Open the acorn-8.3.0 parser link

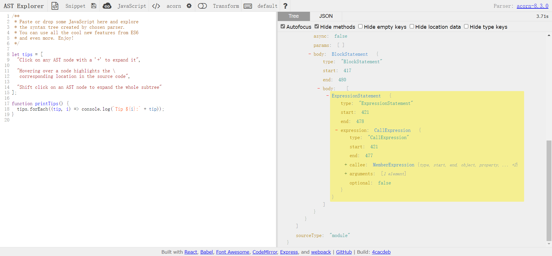[532, 6]
